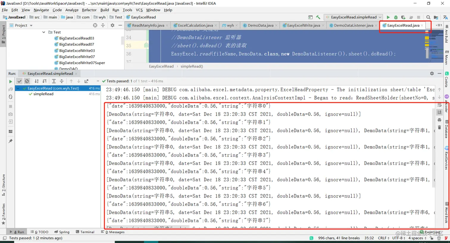Open the Messages tool window
Image resolution: width=450 pixels, height=243 pixels.
(113, 232)
